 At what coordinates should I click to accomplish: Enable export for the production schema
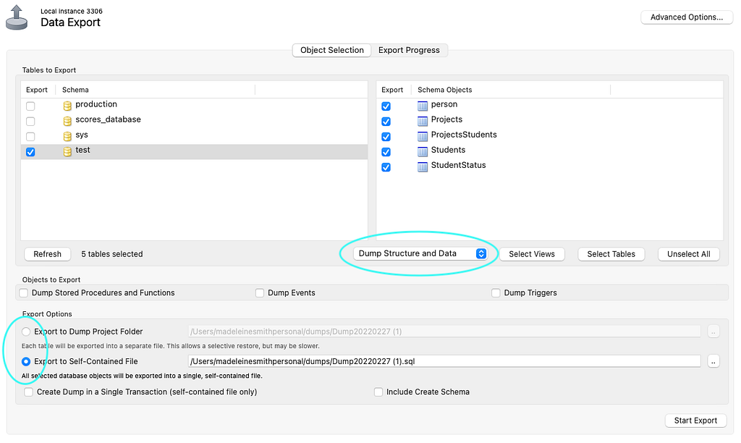30,106
